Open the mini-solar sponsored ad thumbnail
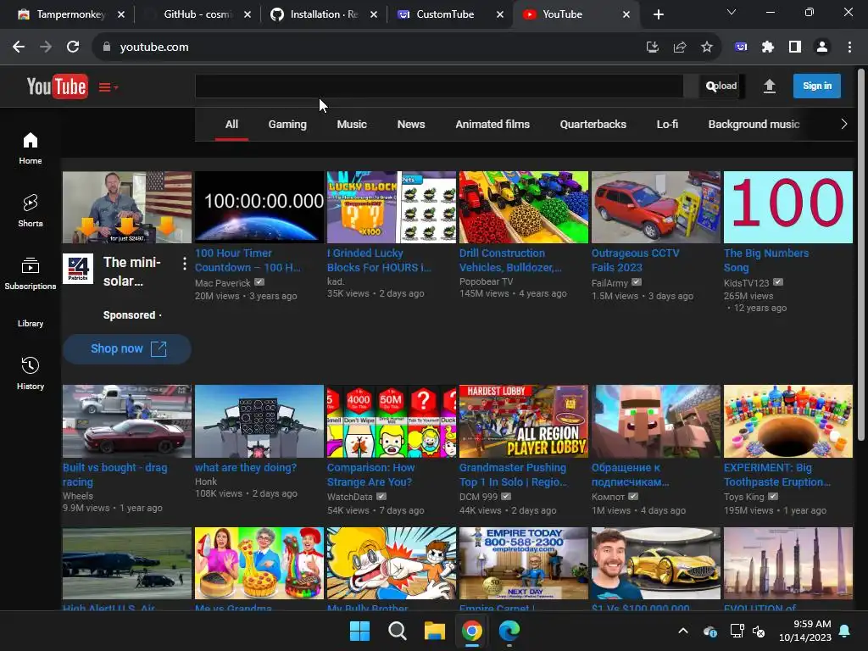Screen dimensions: 868x651 [127, 207]
